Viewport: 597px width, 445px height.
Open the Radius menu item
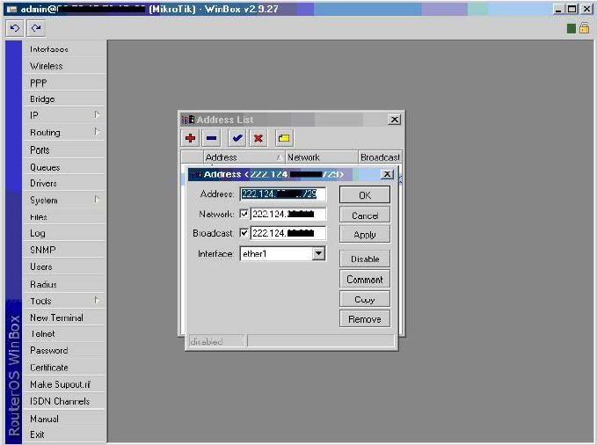(64, 284)
